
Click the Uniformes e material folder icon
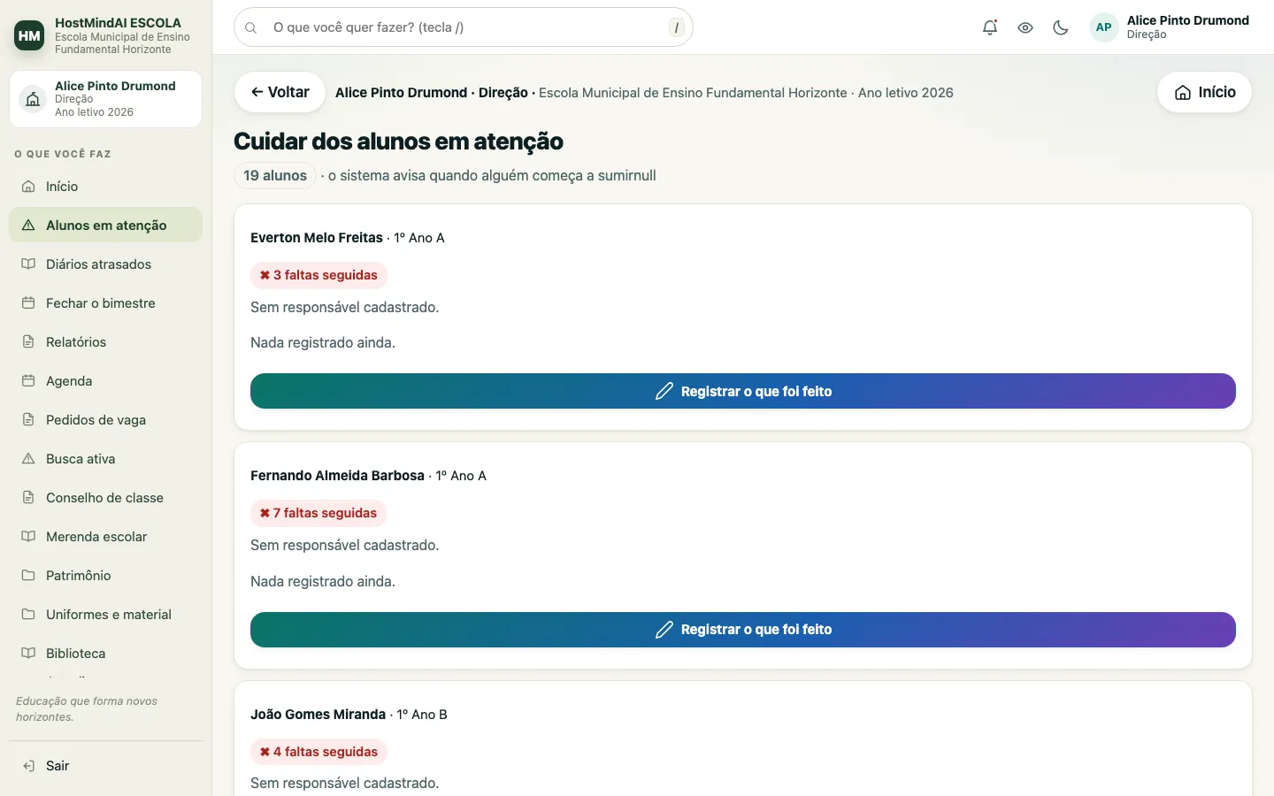(28, 615)
